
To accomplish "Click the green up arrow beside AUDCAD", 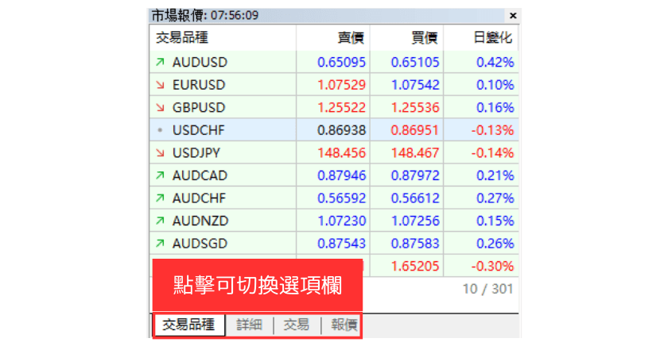I will click(160, 175).
